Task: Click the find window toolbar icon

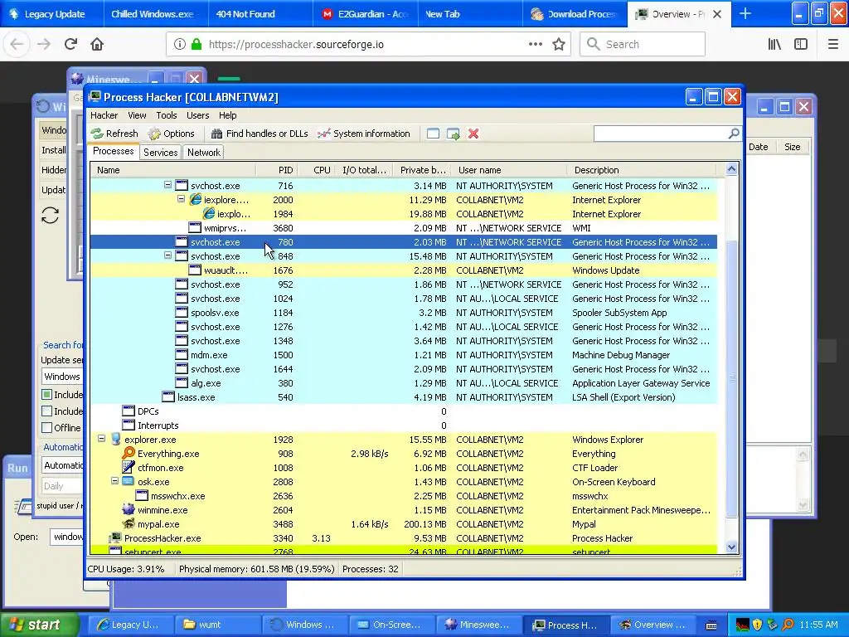Action: coord(433,134)
